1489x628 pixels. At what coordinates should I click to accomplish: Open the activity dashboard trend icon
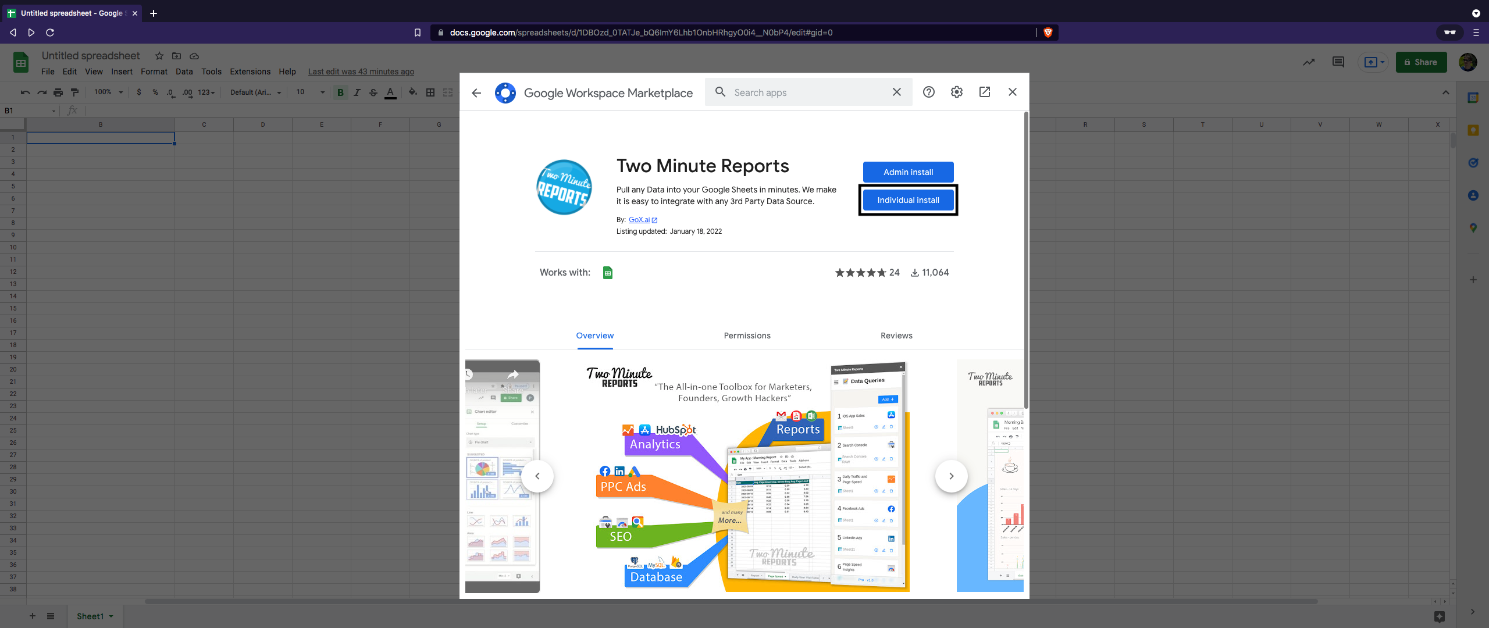pos(1309,62)
